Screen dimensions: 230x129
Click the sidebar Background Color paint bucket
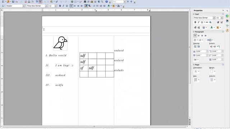(x=209, y=40)
